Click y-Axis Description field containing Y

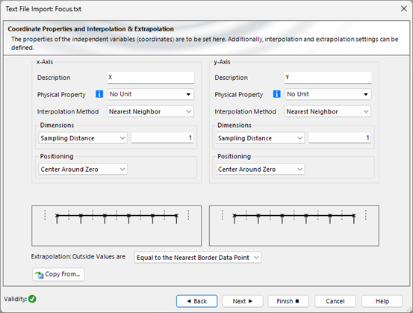(328, 78)
